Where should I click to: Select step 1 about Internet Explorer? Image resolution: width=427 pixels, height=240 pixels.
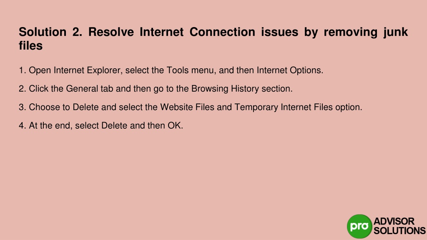pos(171,70)
